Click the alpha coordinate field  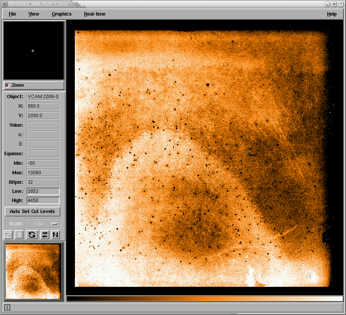(x=43, y=135)
